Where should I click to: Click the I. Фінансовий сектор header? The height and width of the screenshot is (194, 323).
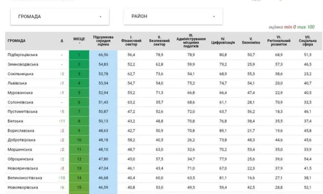[131, 40]
